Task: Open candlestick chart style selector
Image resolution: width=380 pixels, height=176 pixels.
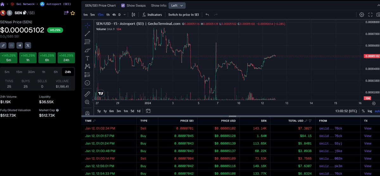Action: pos(133,15)
